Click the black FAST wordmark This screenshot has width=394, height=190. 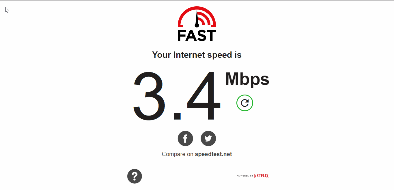(197, 35)
